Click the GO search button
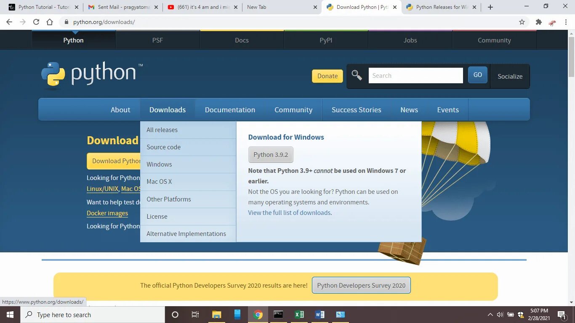The image size is (575, 323). (478, 75)
